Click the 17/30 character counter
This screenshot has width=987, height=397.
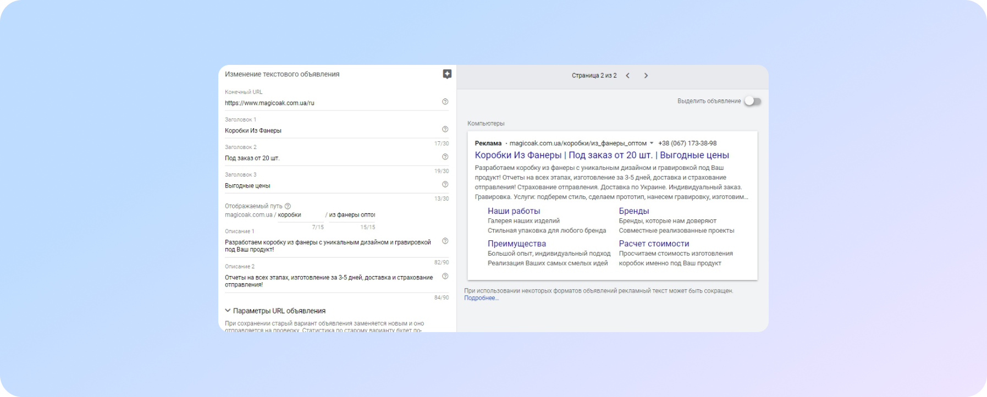coord(442,144)
